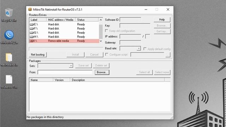This screenshot has width=226, height=127.
Task: Open the Recycle Bin desktop icon
Action: [9, 15]
